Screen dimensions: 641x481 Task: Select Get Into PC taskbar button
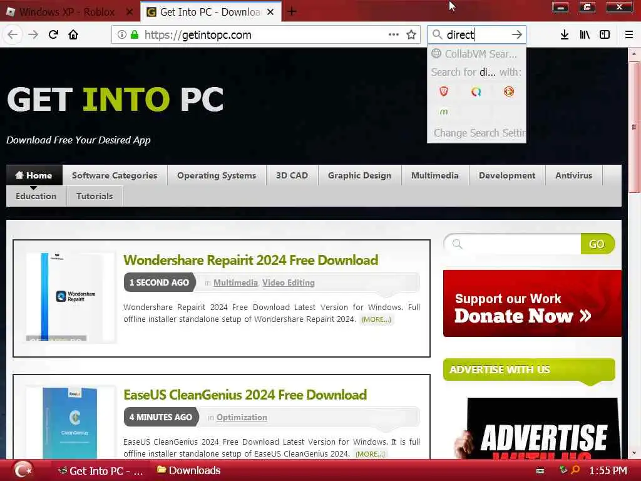coord(100,471)
